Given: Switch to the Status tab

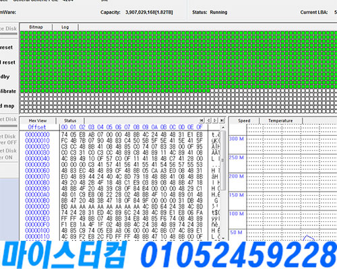Looking at the screenshot, I should 70,120.
